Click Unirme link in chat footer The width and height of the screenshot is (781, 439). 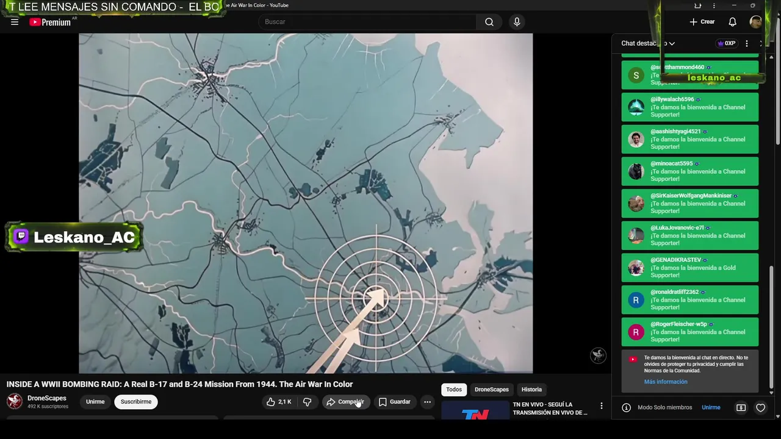coord(711,407)
